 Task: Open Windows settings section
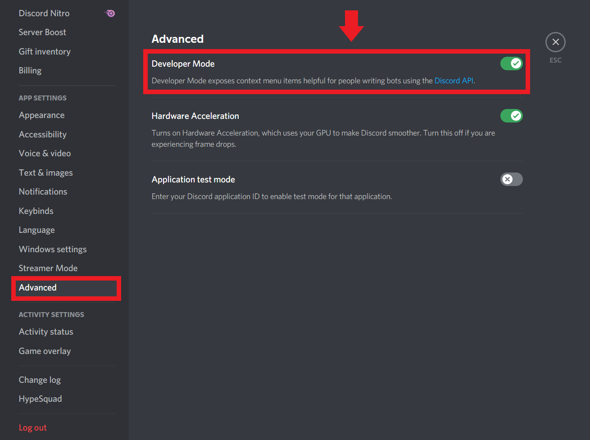click(53, 249)
